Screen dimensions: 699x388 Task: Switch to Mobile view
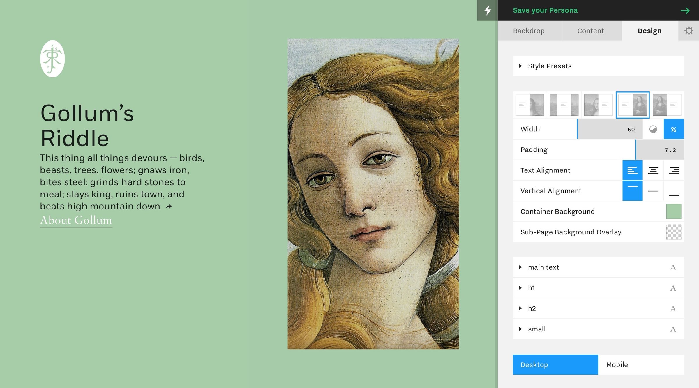click(x=641, y=364)
